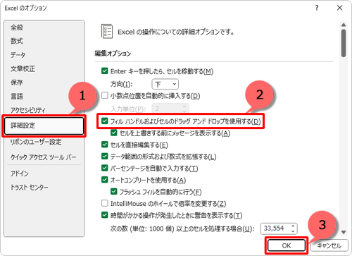
Task: Increase the 33,554 cell count value
Action: tap(293, 226)
